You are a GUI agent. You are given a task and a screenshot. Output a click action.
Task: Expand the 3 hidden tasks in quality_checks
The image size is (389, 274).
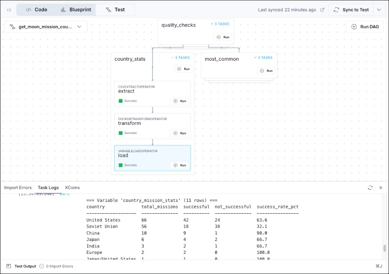220,24
